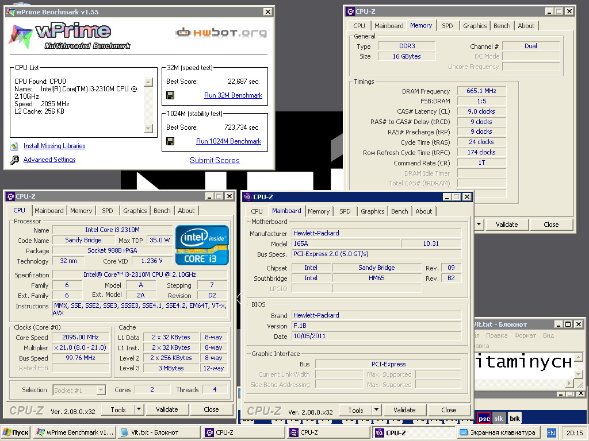Click Tools button in the CPU window
The image size is (589, 441).
[118, 409]
